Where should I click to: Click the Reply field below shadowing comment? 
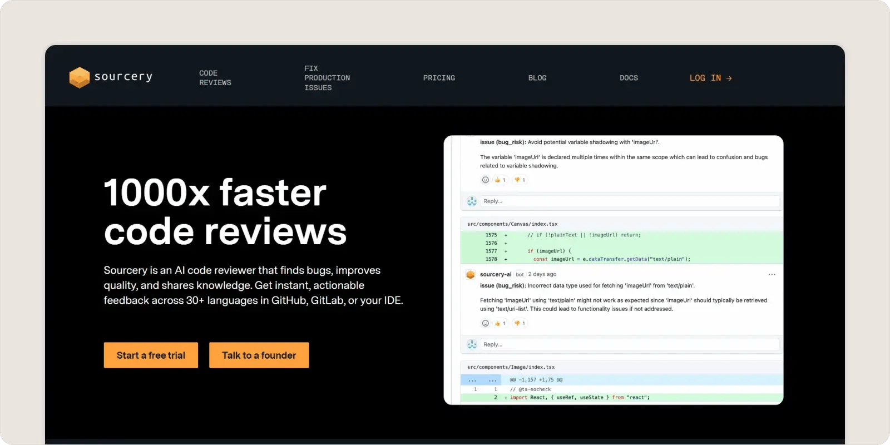(629, 201)
